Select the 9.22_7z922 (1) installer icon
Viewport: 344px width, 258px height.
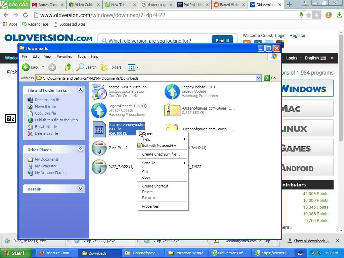click(x=99, y=167)
